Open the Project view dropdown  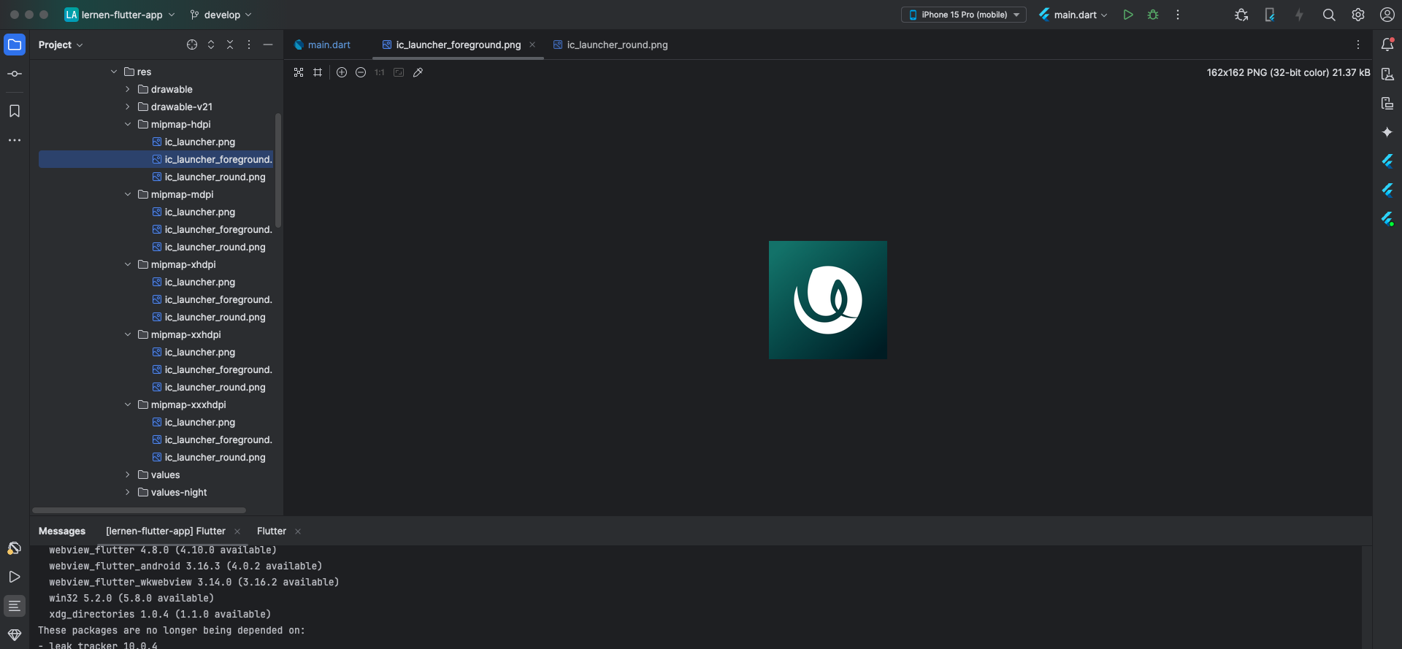[61, 45]
